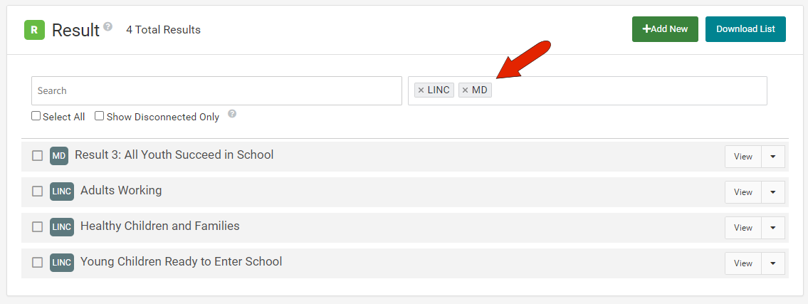Screen dimensions: 808x304
Task: Check the Select All checkbox
Action: 36,116
